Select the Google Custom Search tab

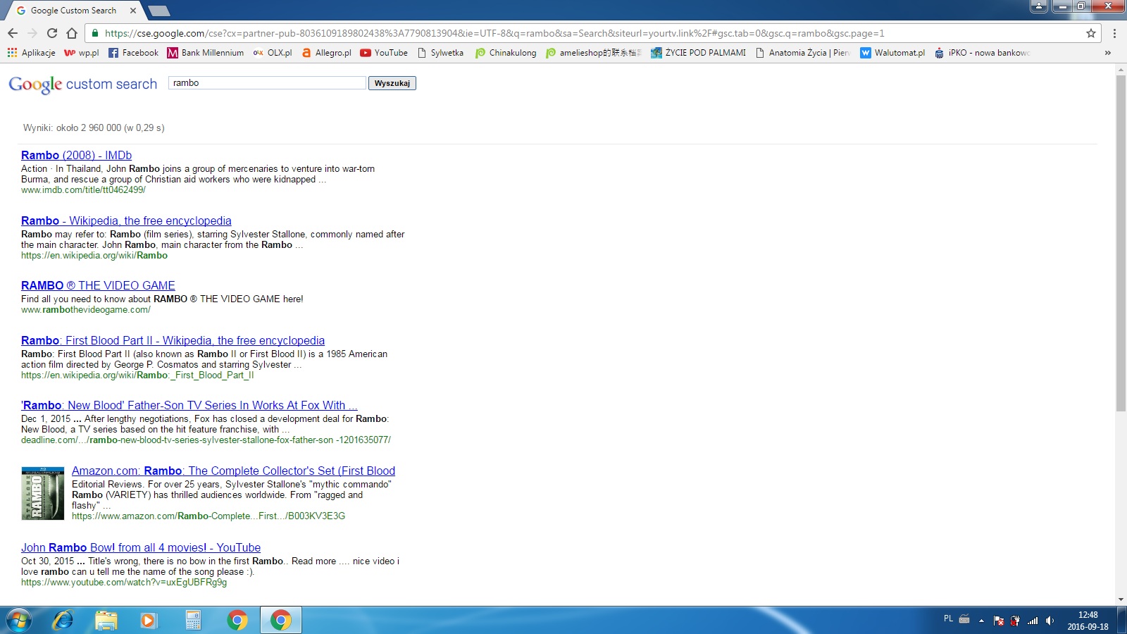[x=73, y=11]
